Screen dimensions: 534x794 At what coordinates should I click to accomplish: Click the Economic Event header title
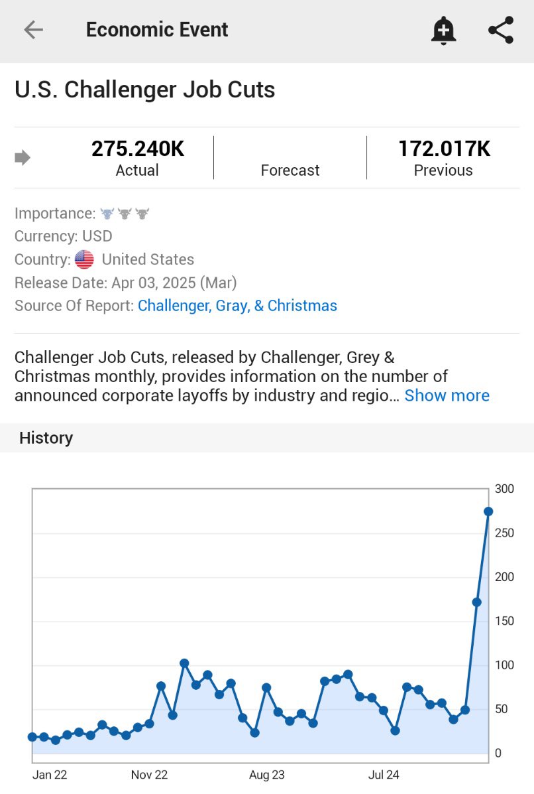pyautogui.click(x=157, y=30)
